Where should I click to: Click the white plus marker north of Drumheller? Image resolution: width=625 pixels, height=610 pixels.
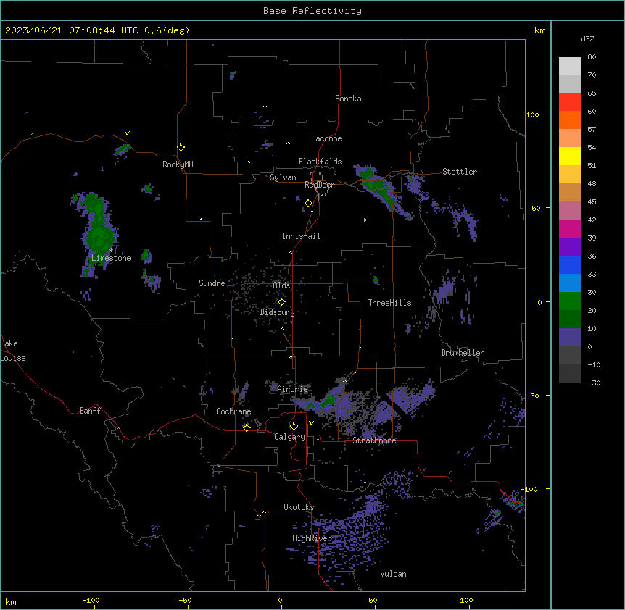[444, 272]
